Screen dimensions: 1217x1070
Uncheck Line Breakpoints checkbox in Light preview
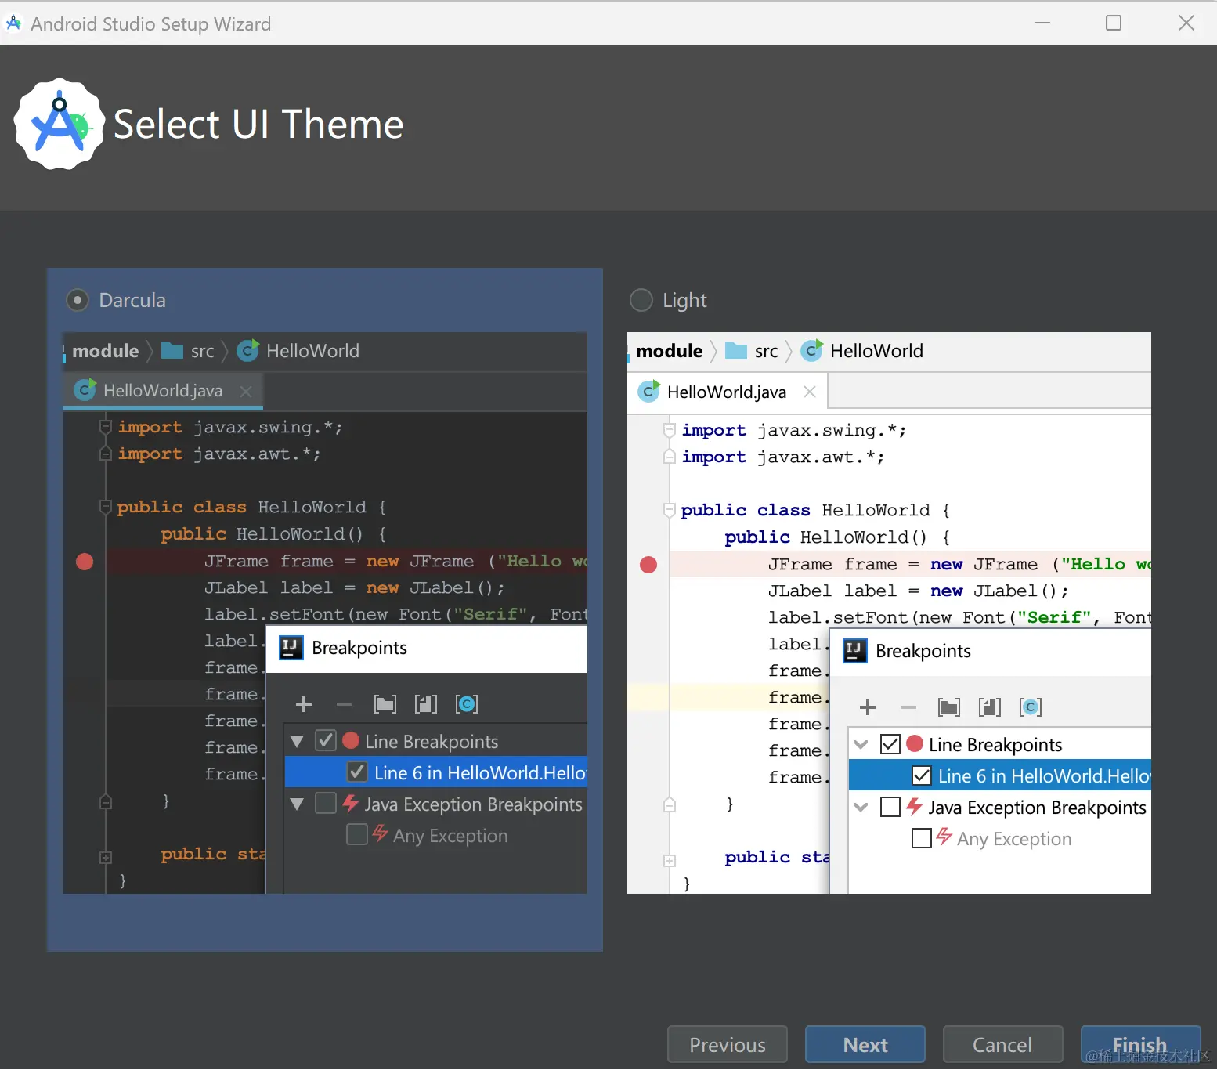coord(890,743)
